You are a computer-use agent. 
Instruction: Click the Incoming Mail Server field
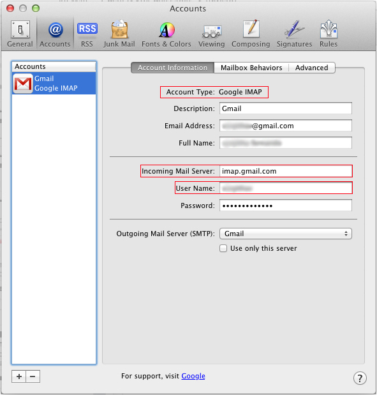pos(286,171)
